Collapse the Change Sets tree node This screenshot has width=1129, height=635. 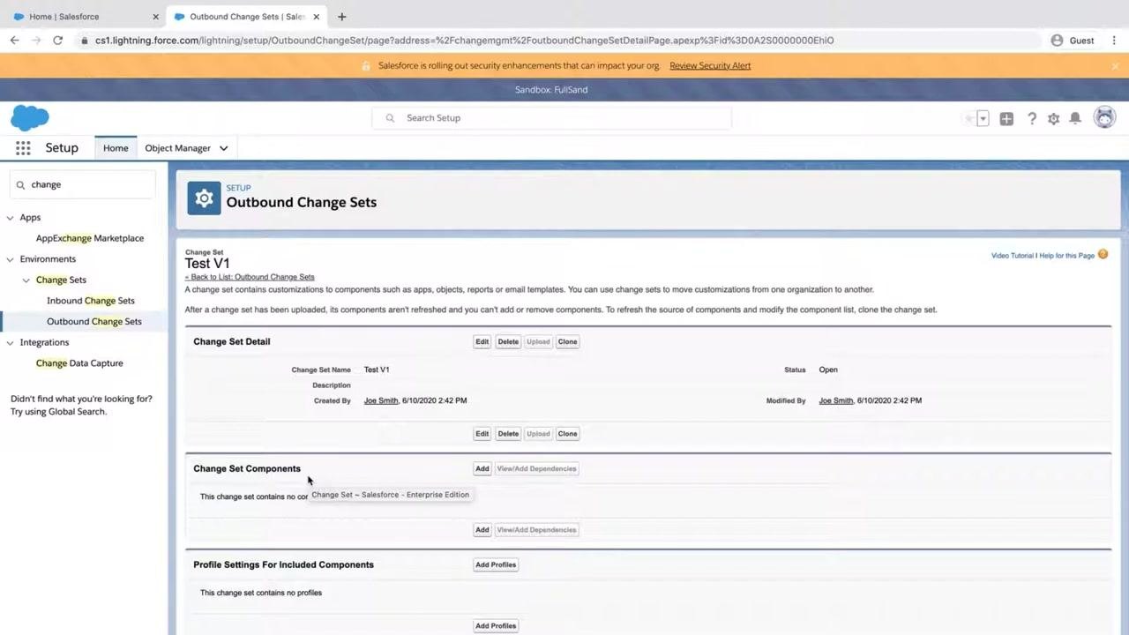click(x=26, y=280)
